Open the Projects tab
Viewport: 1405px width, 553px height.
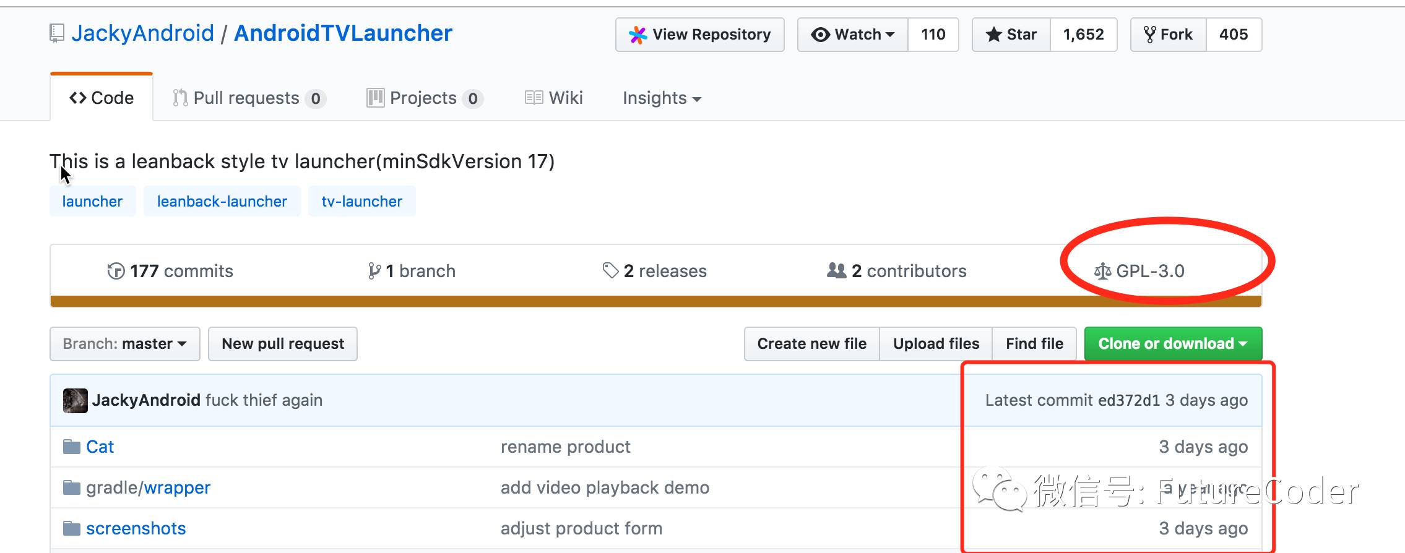coord(425,98)
